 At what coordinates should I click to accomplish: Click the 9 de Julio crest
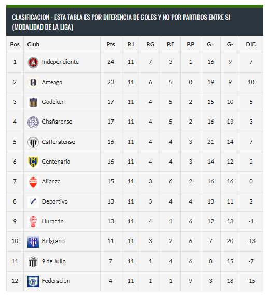point(33,262)
